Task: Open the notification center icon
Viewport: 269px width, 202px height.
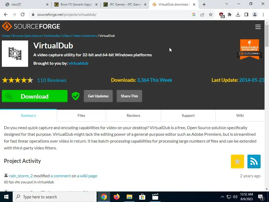Action: (261, 197)
